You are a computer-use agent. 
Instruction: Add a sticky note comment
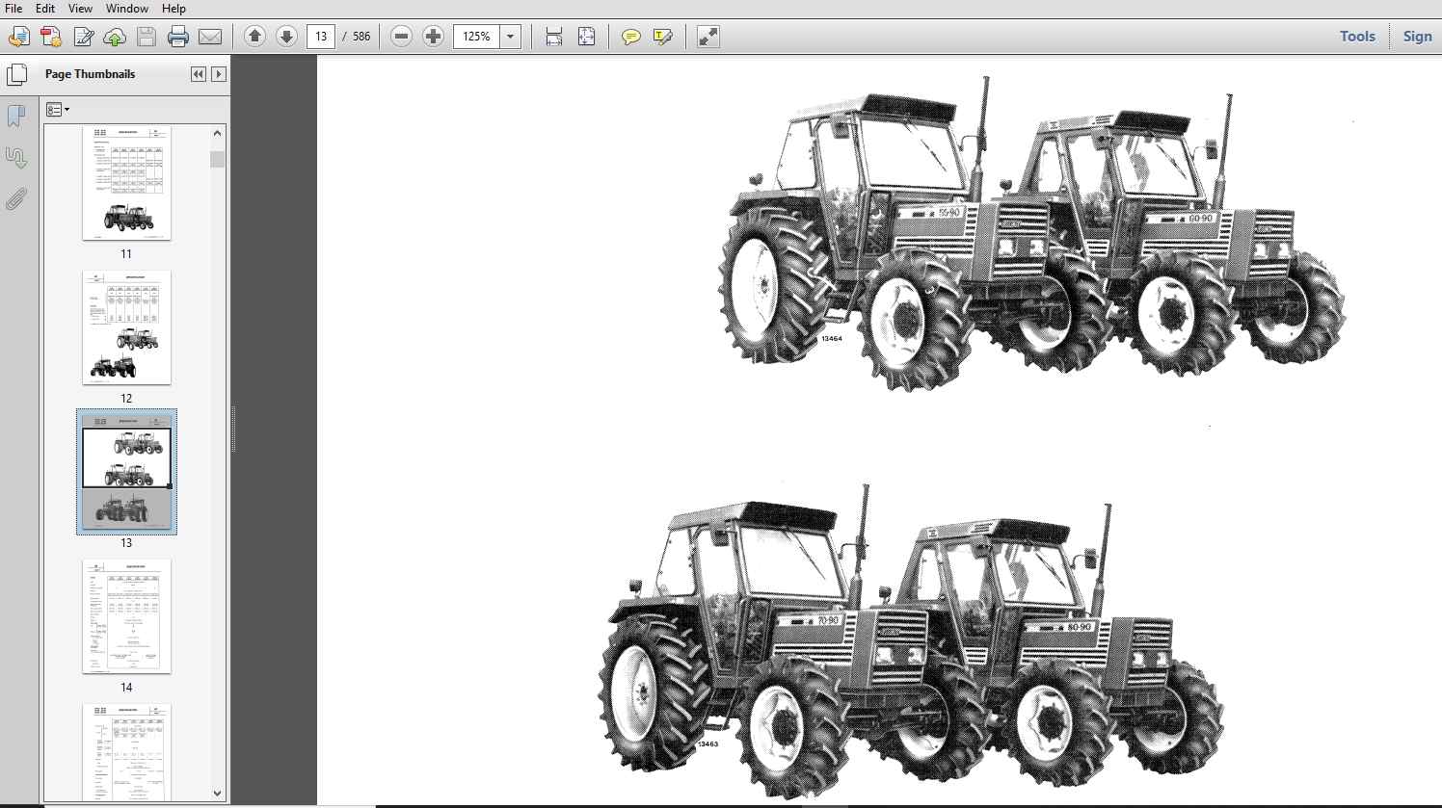(631, 37)
